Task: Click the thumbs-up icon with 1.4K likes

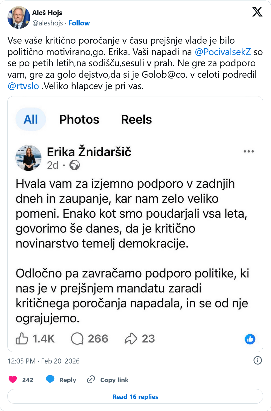Action: [x=22, y=339]
